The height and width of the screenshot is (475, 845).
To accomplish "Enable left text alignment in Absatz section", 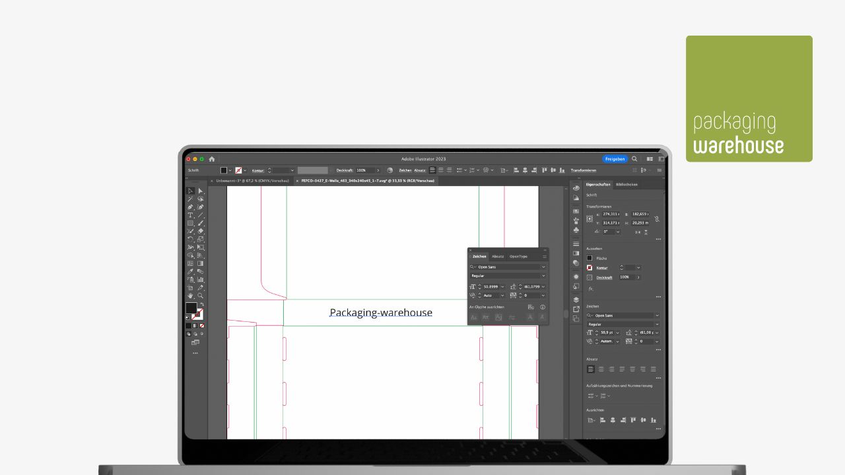I will pos(591,369).
